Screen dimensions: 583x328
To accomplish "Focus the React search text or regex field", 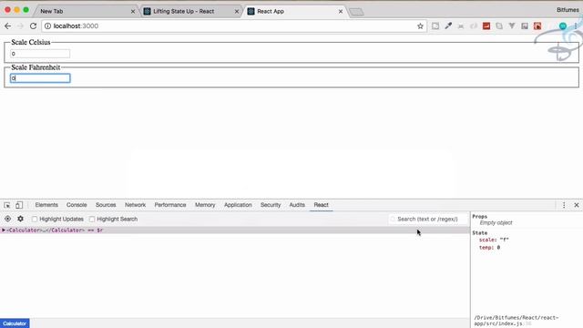I will point(427,219).
